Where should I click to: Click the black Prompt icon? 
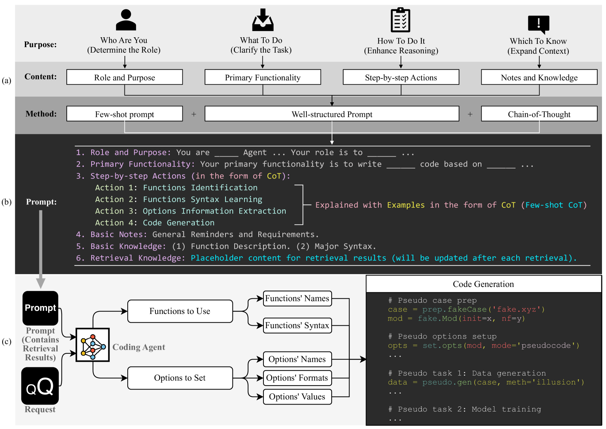point(40,308)
